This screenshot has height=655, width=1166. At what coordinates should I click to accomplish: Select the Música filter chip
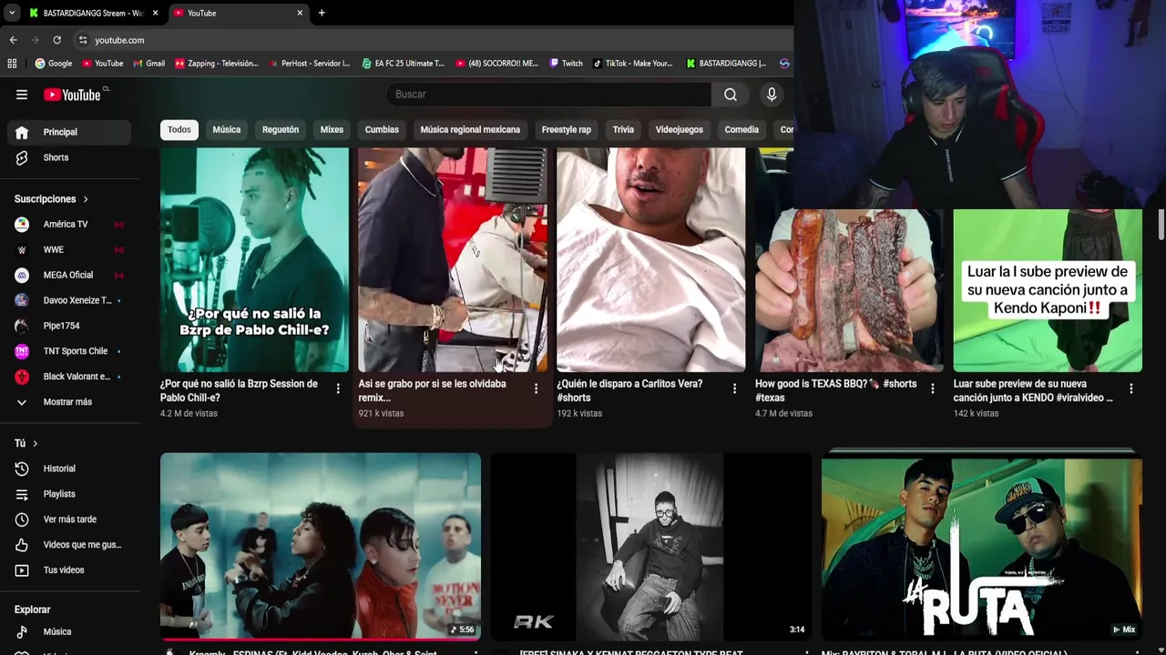(227, 129)
